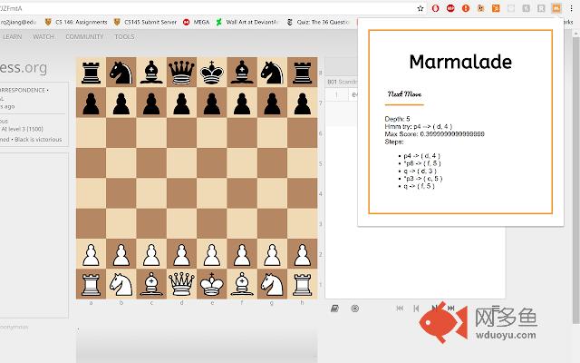Screen dimensions: 580x363
Task: Select the white knight on g1
Action: click(x=272, y=284)
